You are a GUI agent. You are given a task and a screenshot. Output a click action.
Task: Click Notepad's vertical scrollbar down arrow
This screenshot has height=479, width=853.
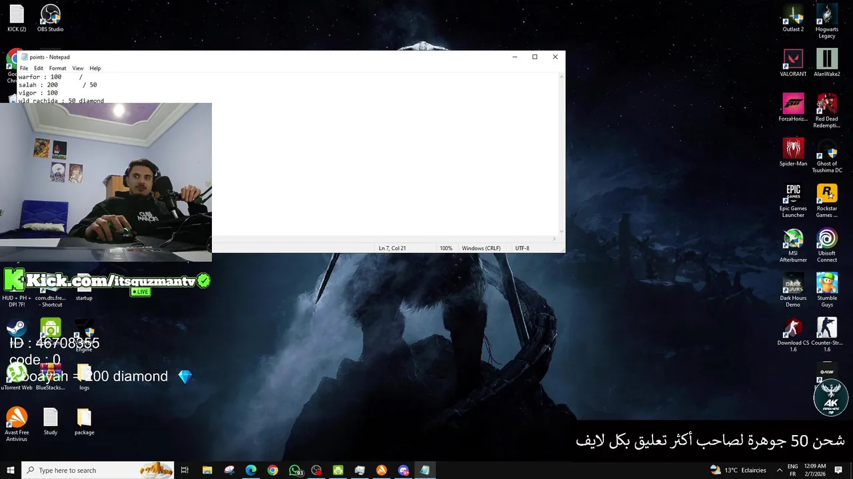point(562,232)
